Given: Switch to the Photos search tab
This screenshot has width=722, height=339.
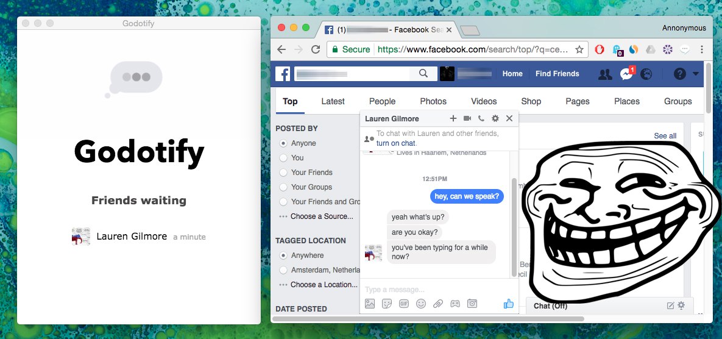Looking at the screenshot, I should (433, 101).
